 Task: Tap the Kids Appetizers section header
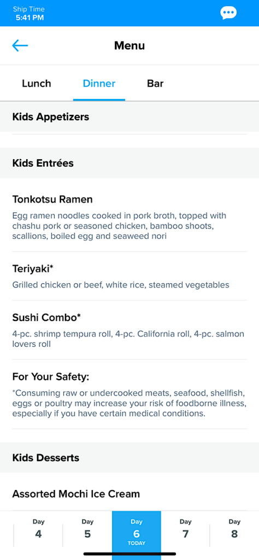129,117
